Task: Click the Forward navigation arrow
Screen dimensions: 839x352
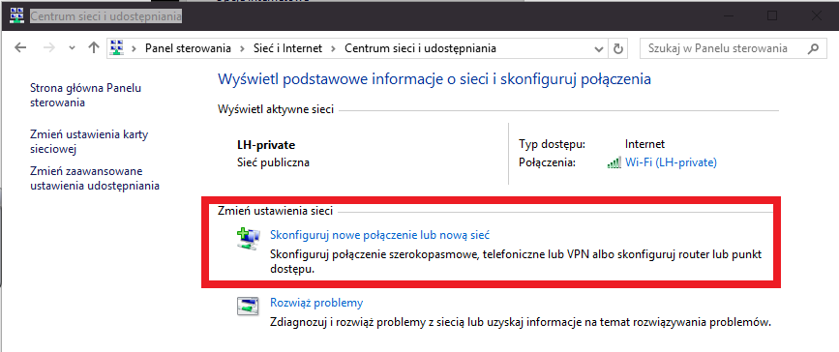Action: [x=49, y=48]
